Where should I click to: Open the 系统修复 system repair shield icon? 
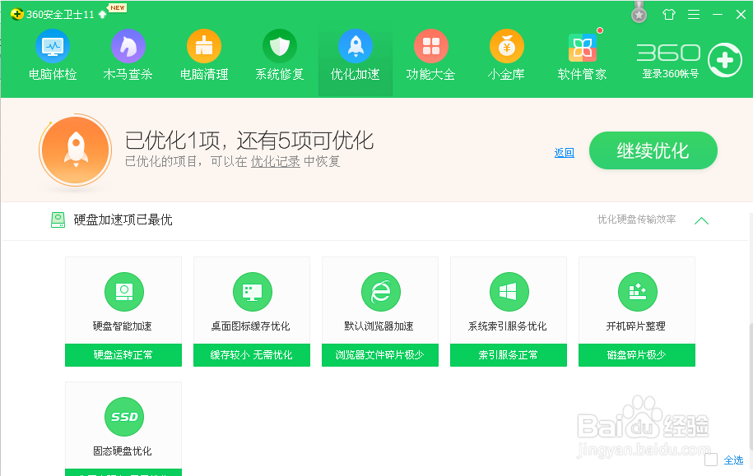[280, 47]
